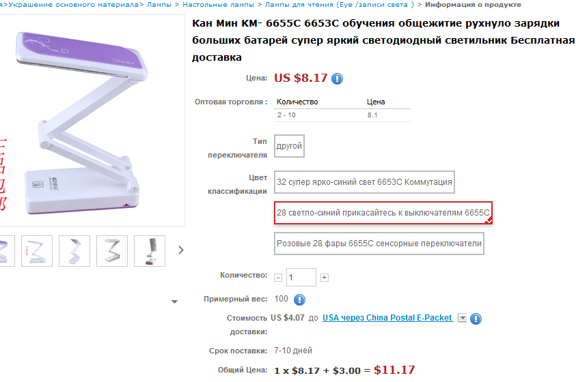The image size is (576, 382).
Task: Choose the "Розовые 28 фары 6655C" option
Action: coord(379,243)
